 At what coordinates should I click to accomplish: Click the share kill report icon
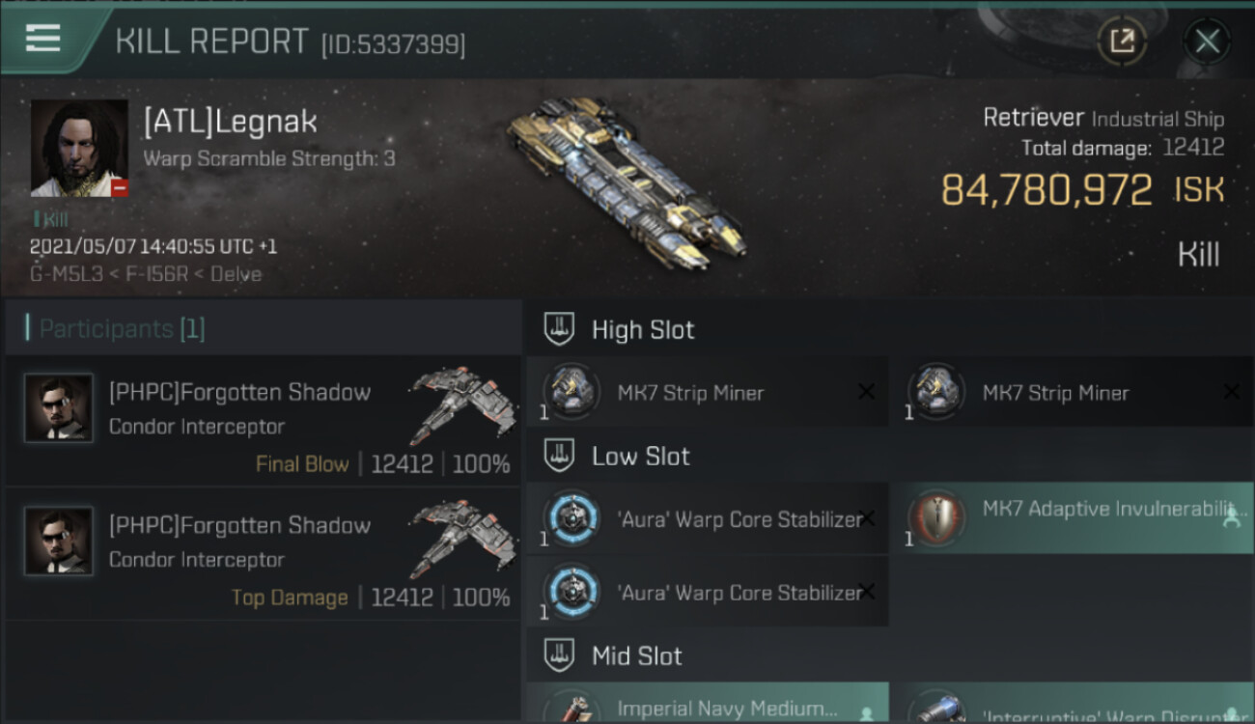1122,41
